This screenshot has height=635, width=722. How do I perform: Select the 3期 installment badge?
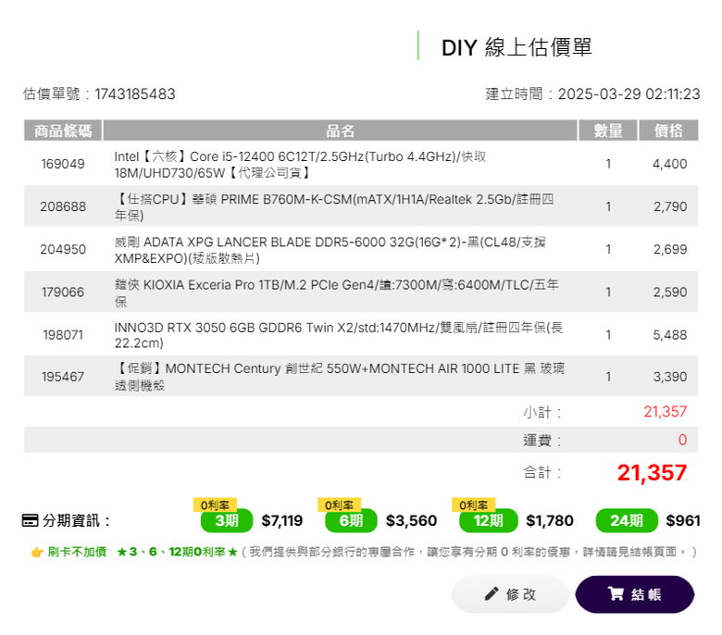point(227,521)
